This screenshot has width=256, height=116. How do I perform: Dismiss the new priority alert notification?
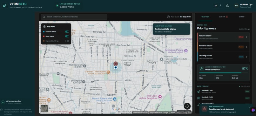249,107
